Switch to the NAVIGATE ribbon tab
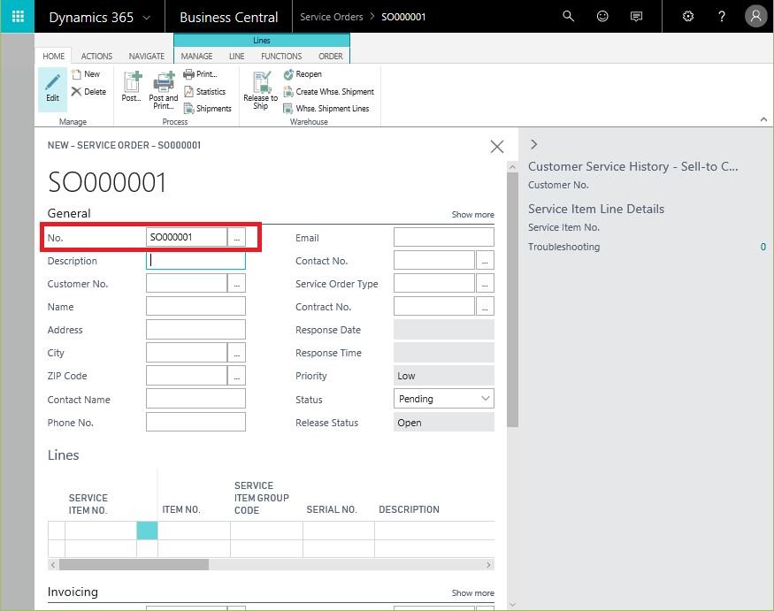This screenshot has width=774, height=611. (x=146, y=57)
